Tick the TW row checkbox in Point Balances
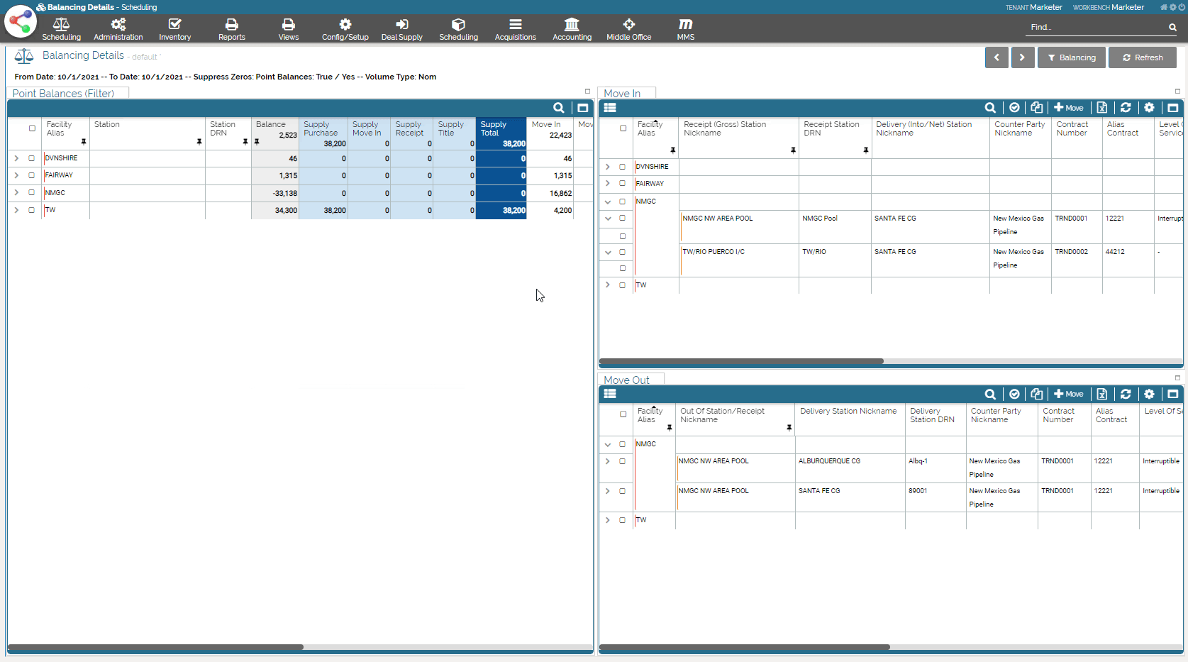This screenshot has width=1188, height=662. point(32,210)
